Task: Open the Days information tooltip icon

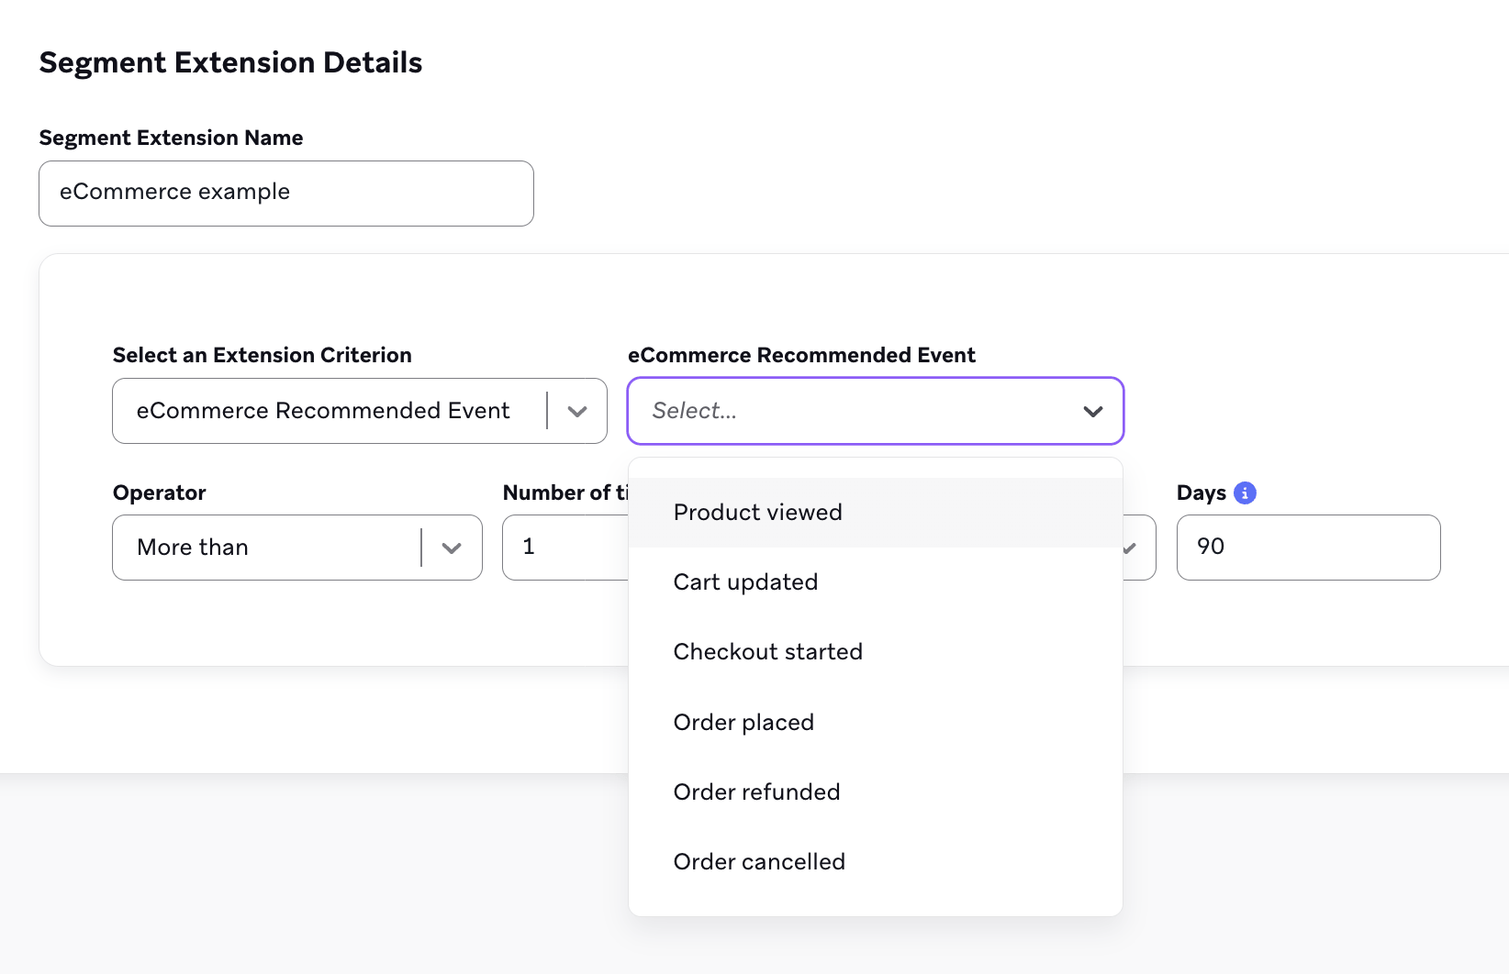Action: (1245, 493)
